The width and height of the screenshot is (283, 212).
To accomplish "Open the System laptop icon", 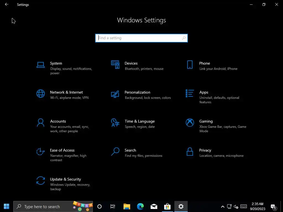I will (x=41, y=65).
